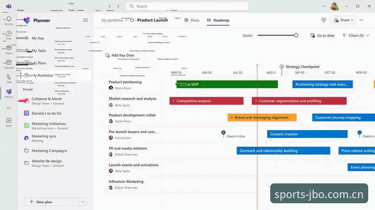The image size is (375, 210).
Task: Switch to the Roadmap tab
Action: (x=218, y=20)
